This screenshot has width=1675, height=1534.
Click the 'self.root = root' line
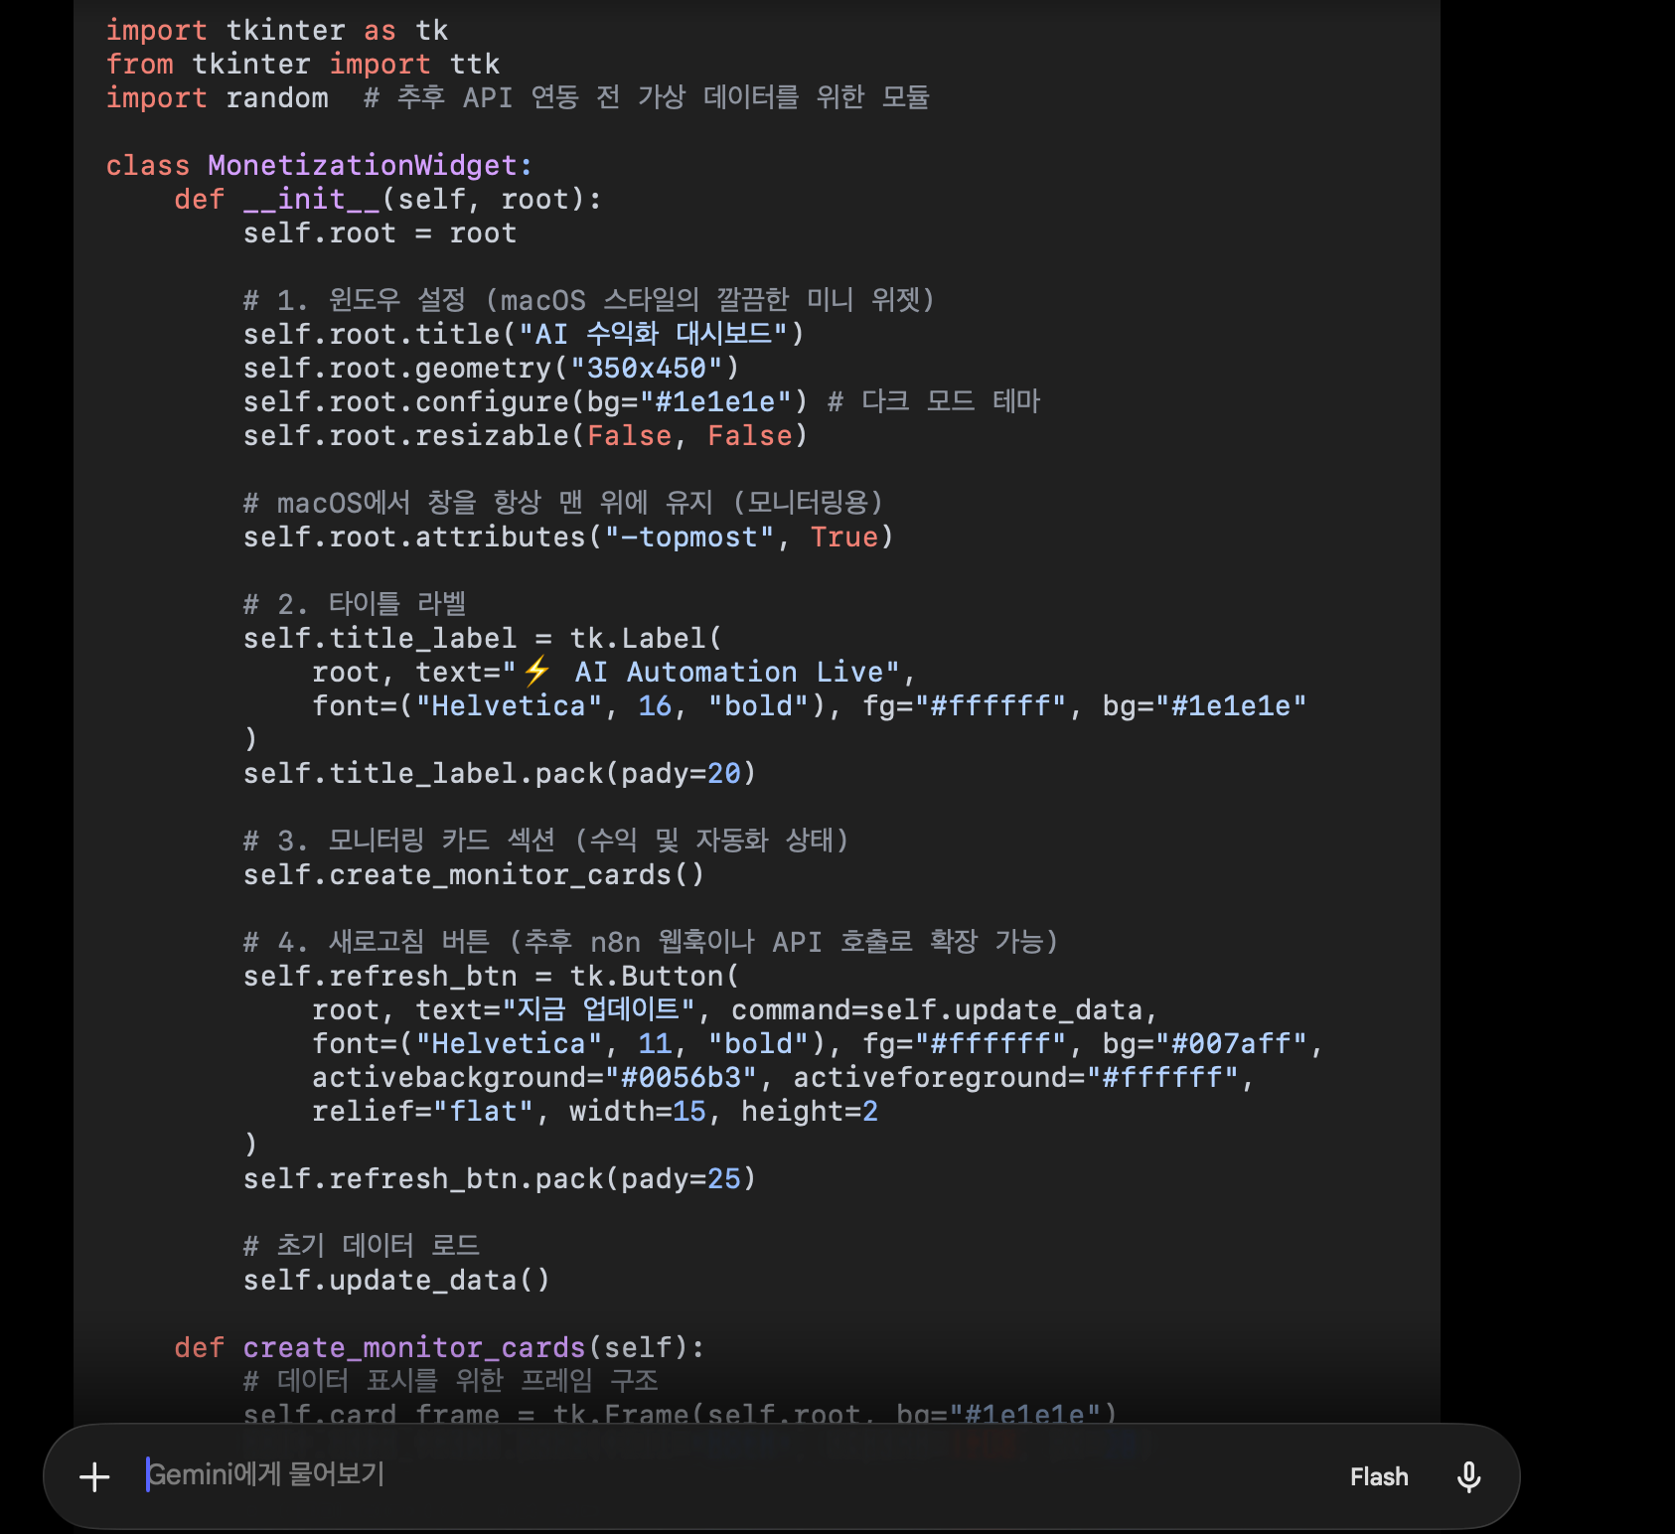click(x=380, y=232)
